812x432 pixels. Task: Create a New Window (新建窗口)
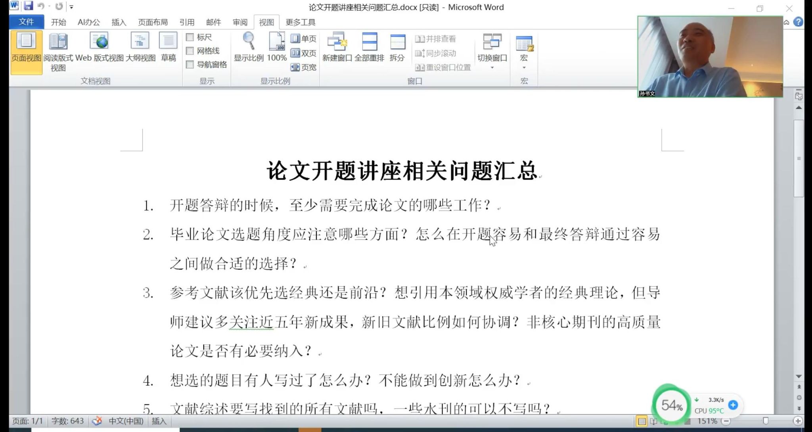coord(337,48)
